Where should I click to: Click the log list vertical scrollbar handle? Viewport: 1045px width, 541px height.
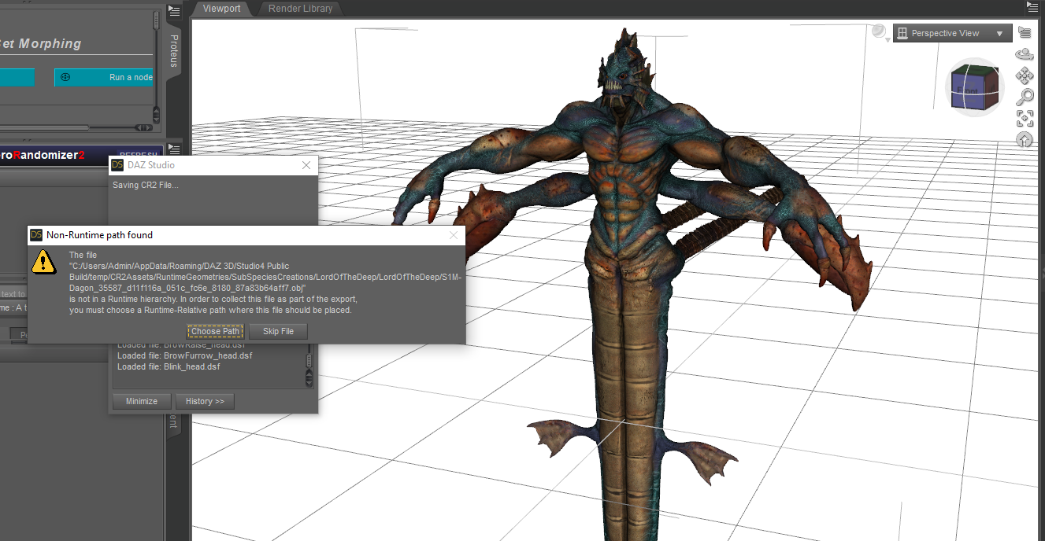(309, 361)
